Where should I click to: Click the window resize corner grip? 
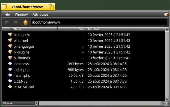point(167,104)
